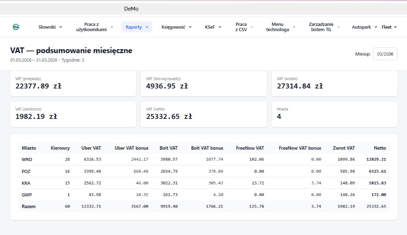
Task: Expand chevron next to KSeF
Action: [219, 27]
